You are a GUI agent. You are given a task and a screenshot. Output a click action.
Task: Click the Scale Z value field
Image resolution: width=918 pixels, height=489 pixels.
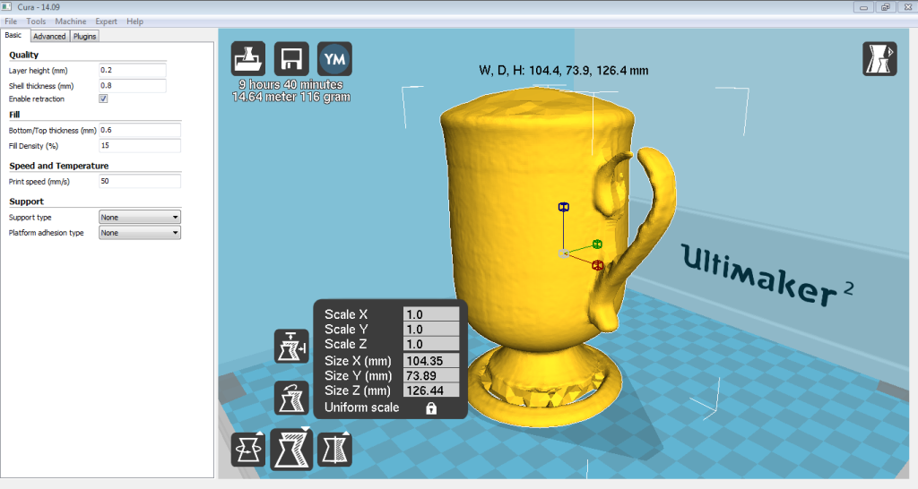(x=431, y=344)
